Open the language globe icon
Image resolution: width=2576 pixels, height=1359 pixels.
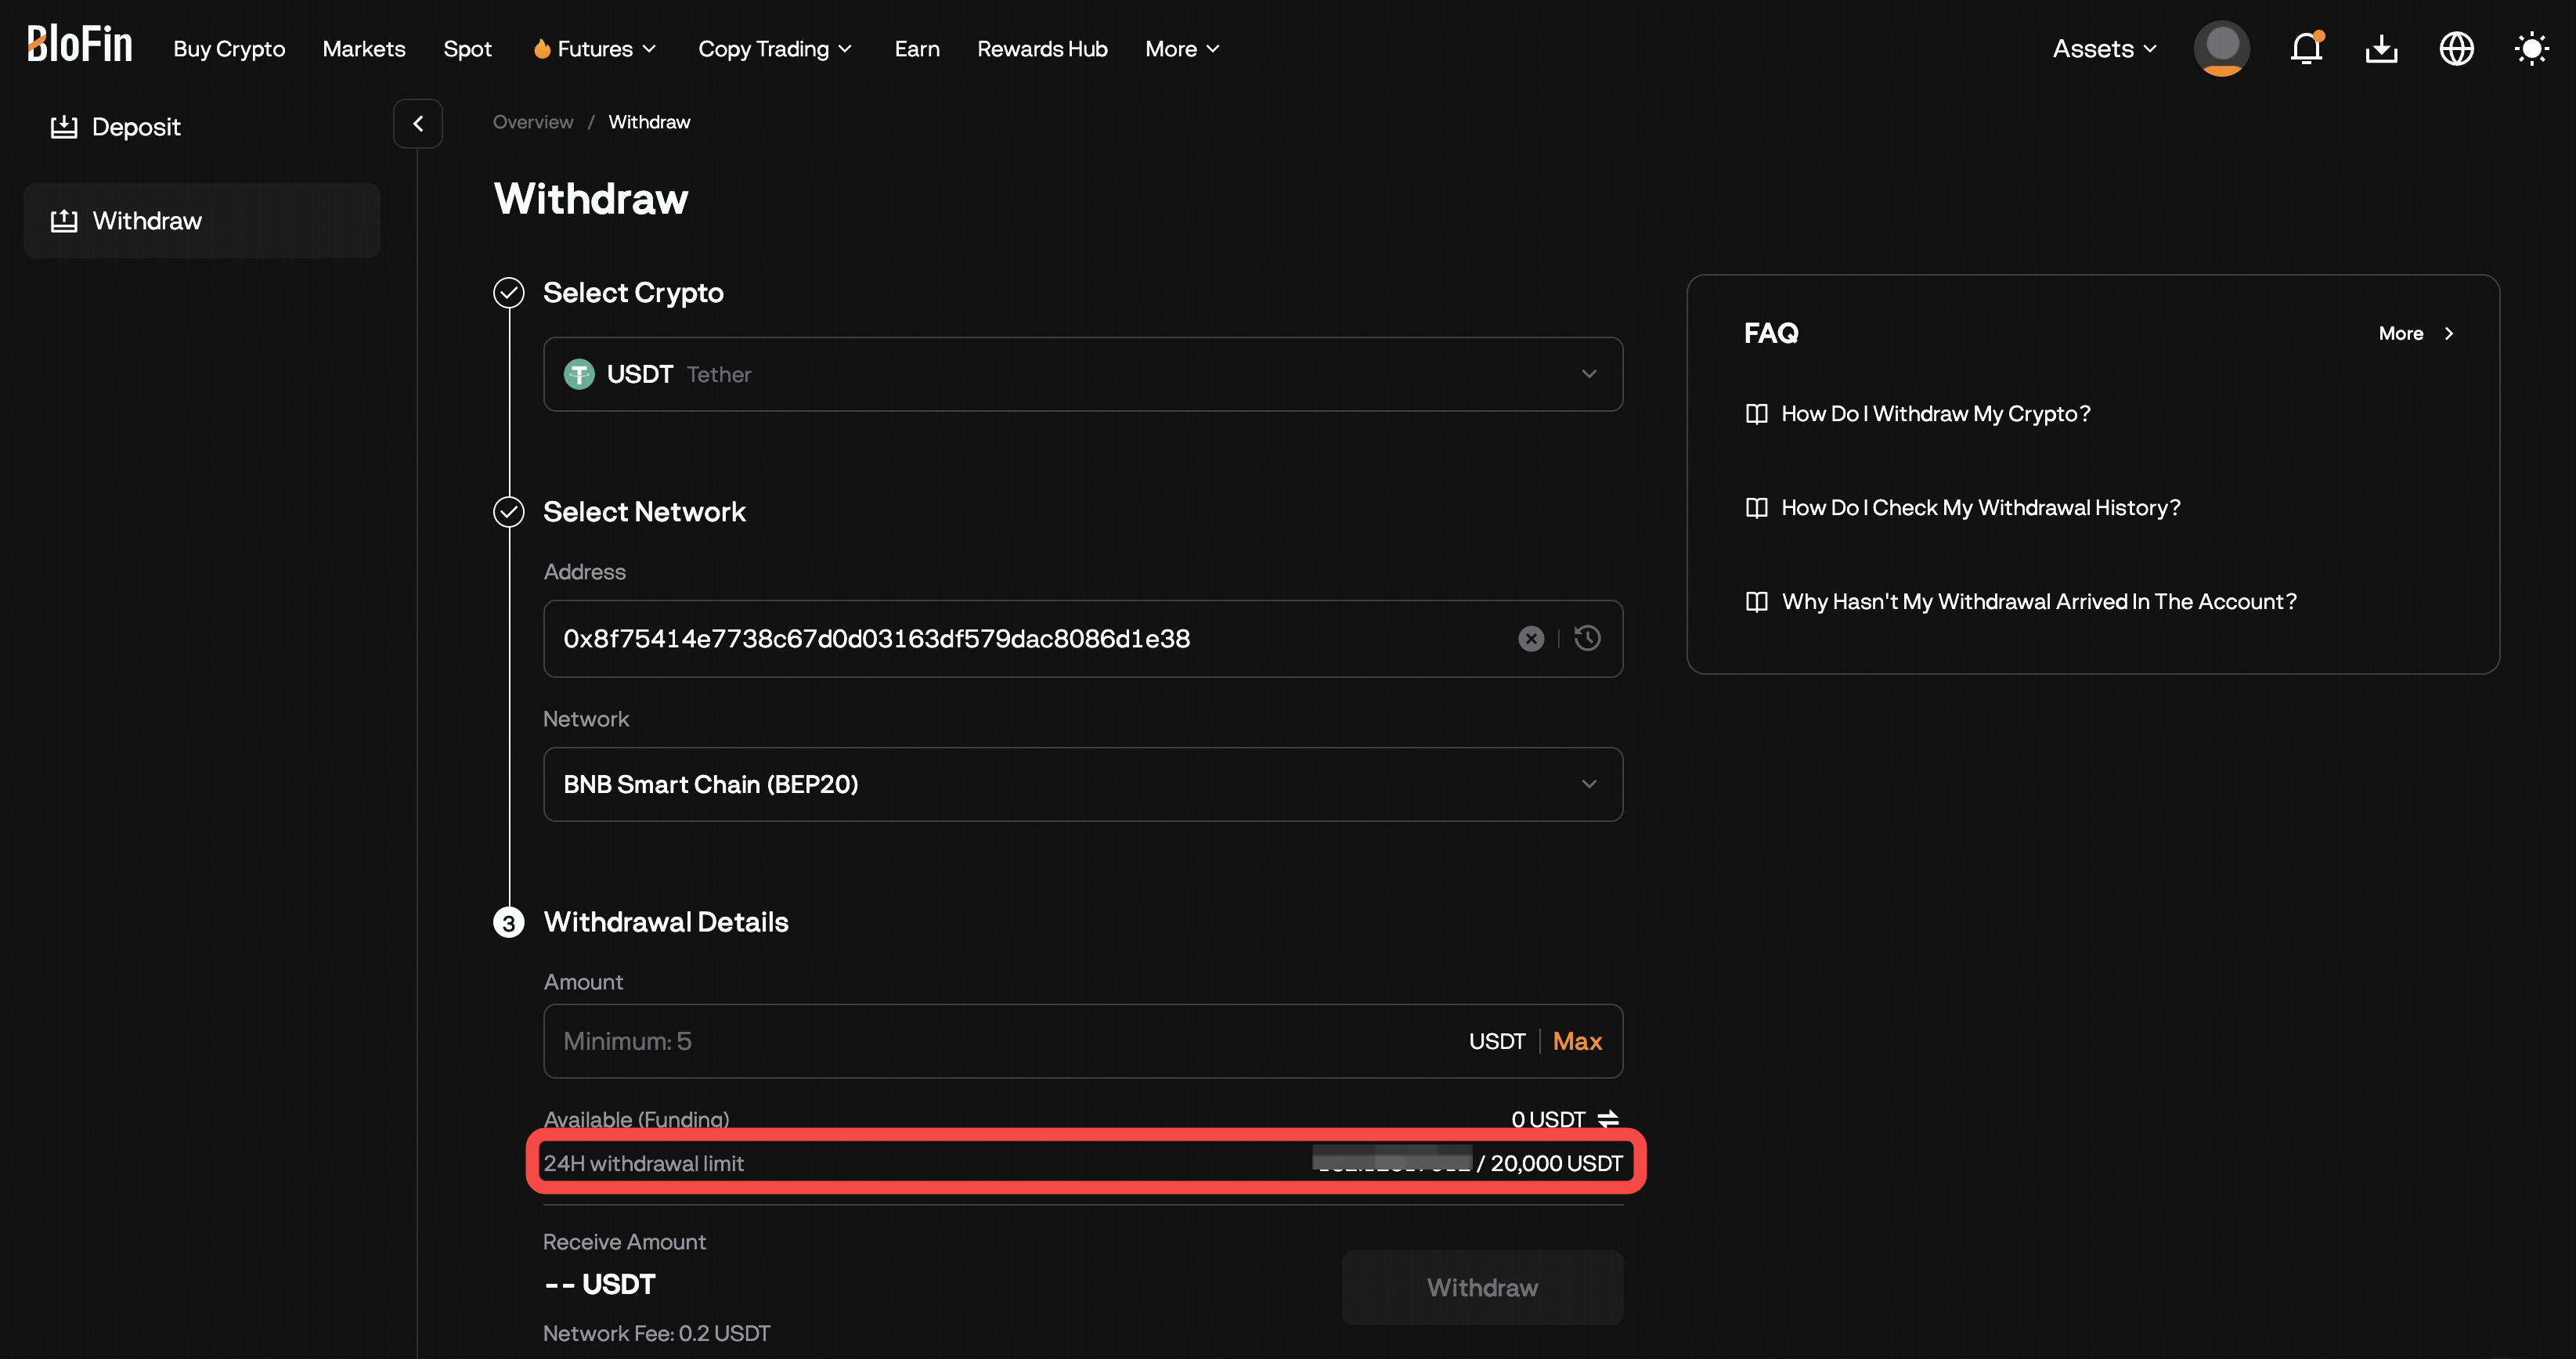tap(2457, 48)
